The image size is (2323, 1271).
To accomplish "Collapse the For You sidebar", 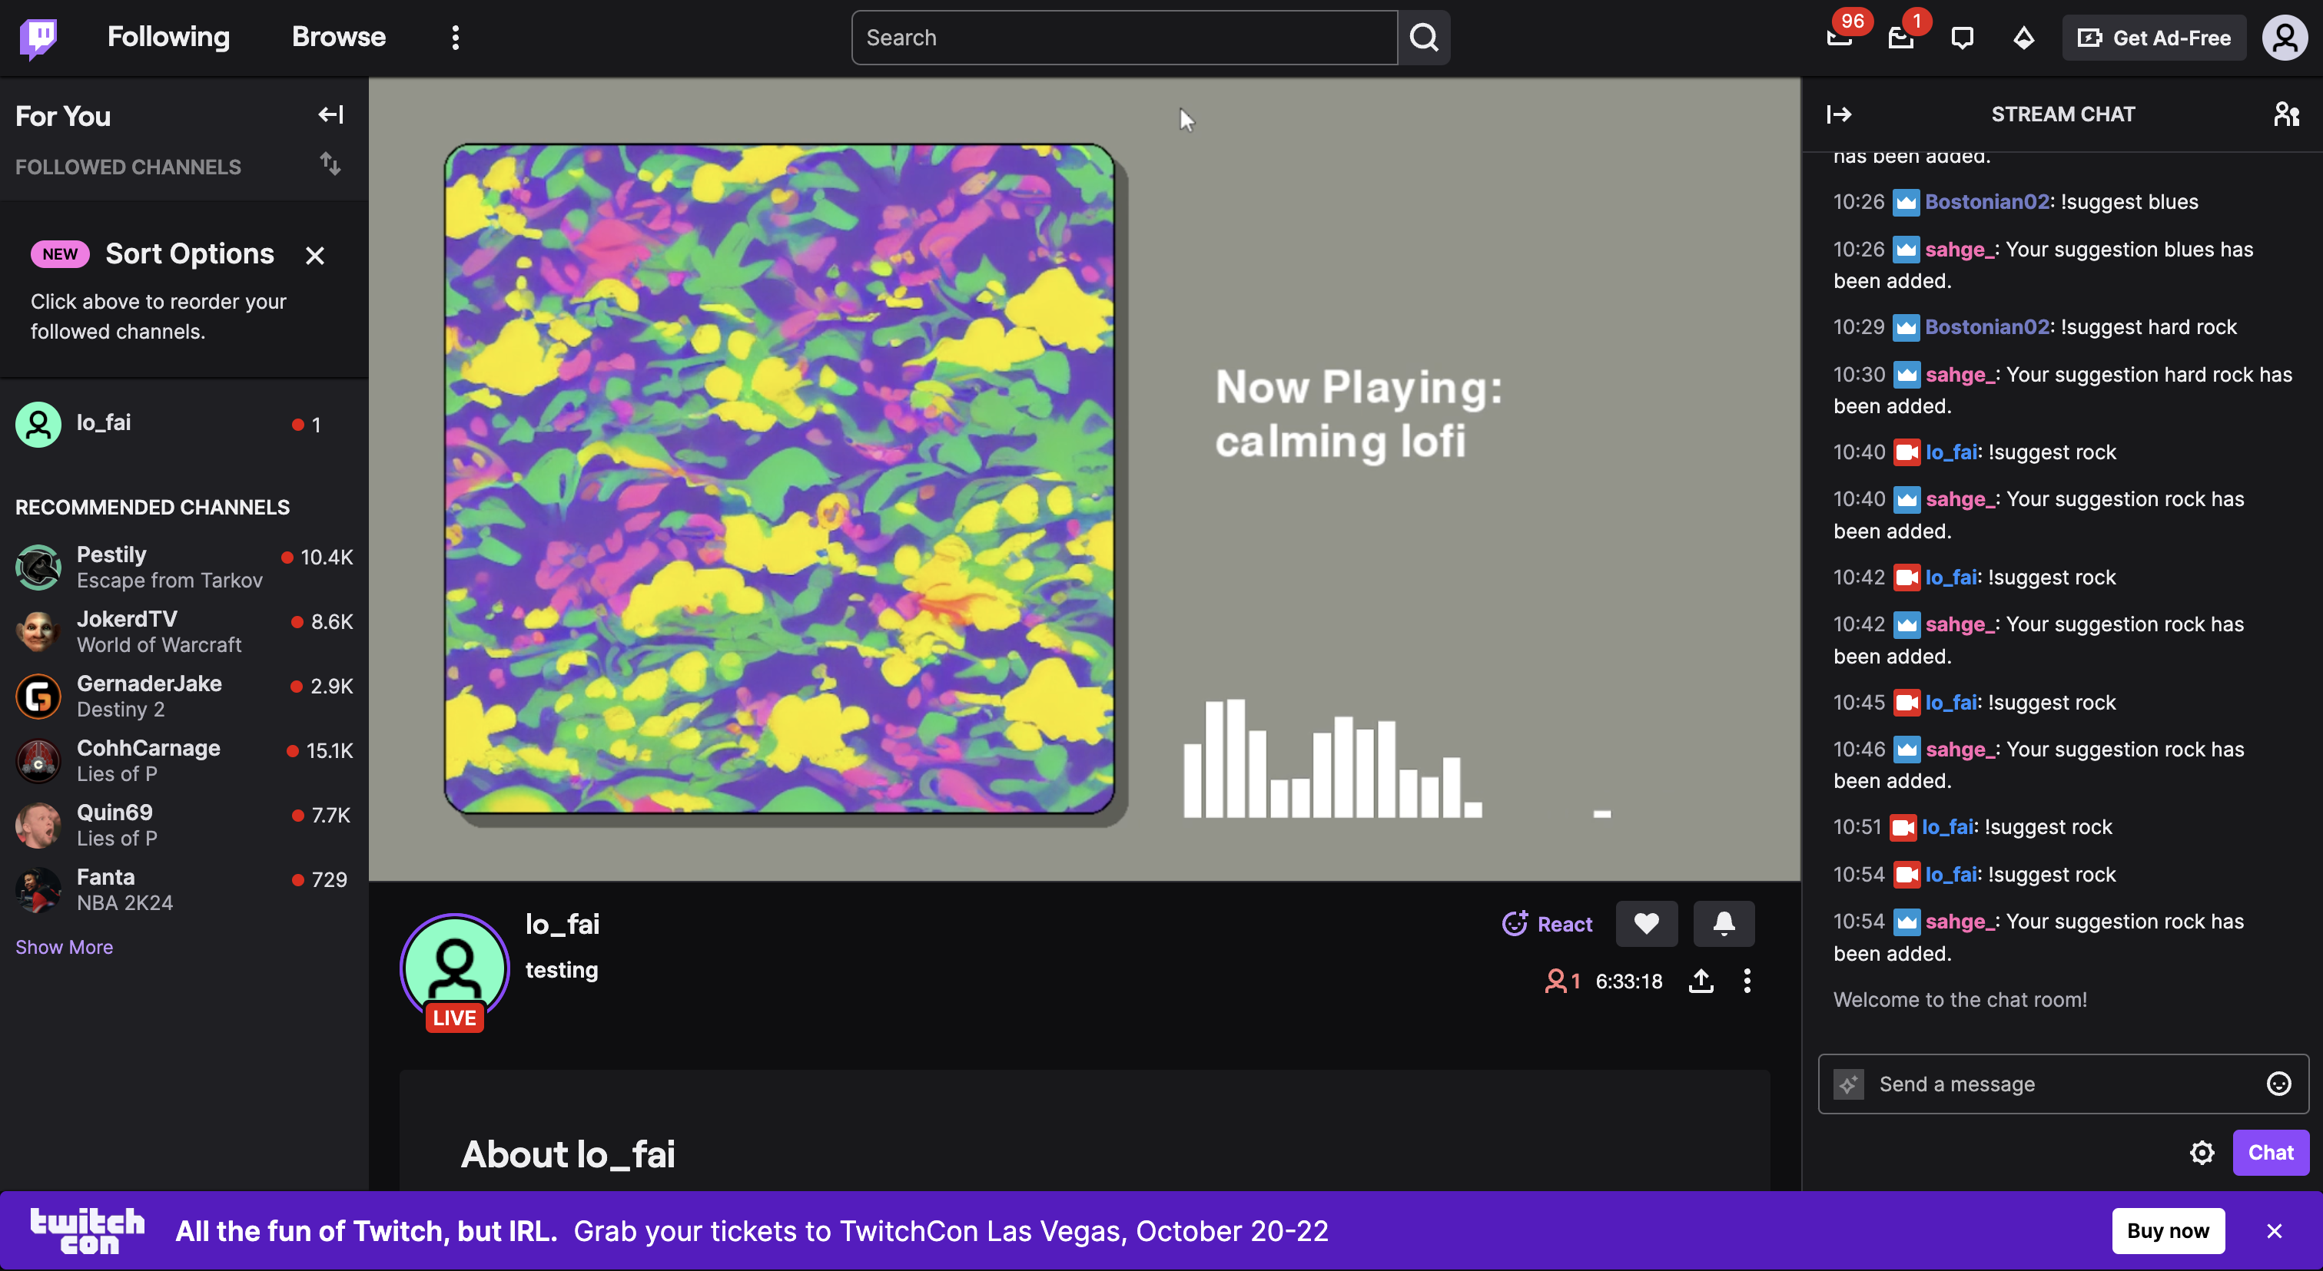I will point(330,114).
